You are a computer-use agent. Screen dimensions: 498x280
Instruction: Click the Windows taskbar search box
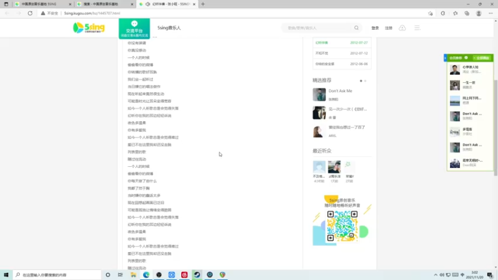click(57, 275)
